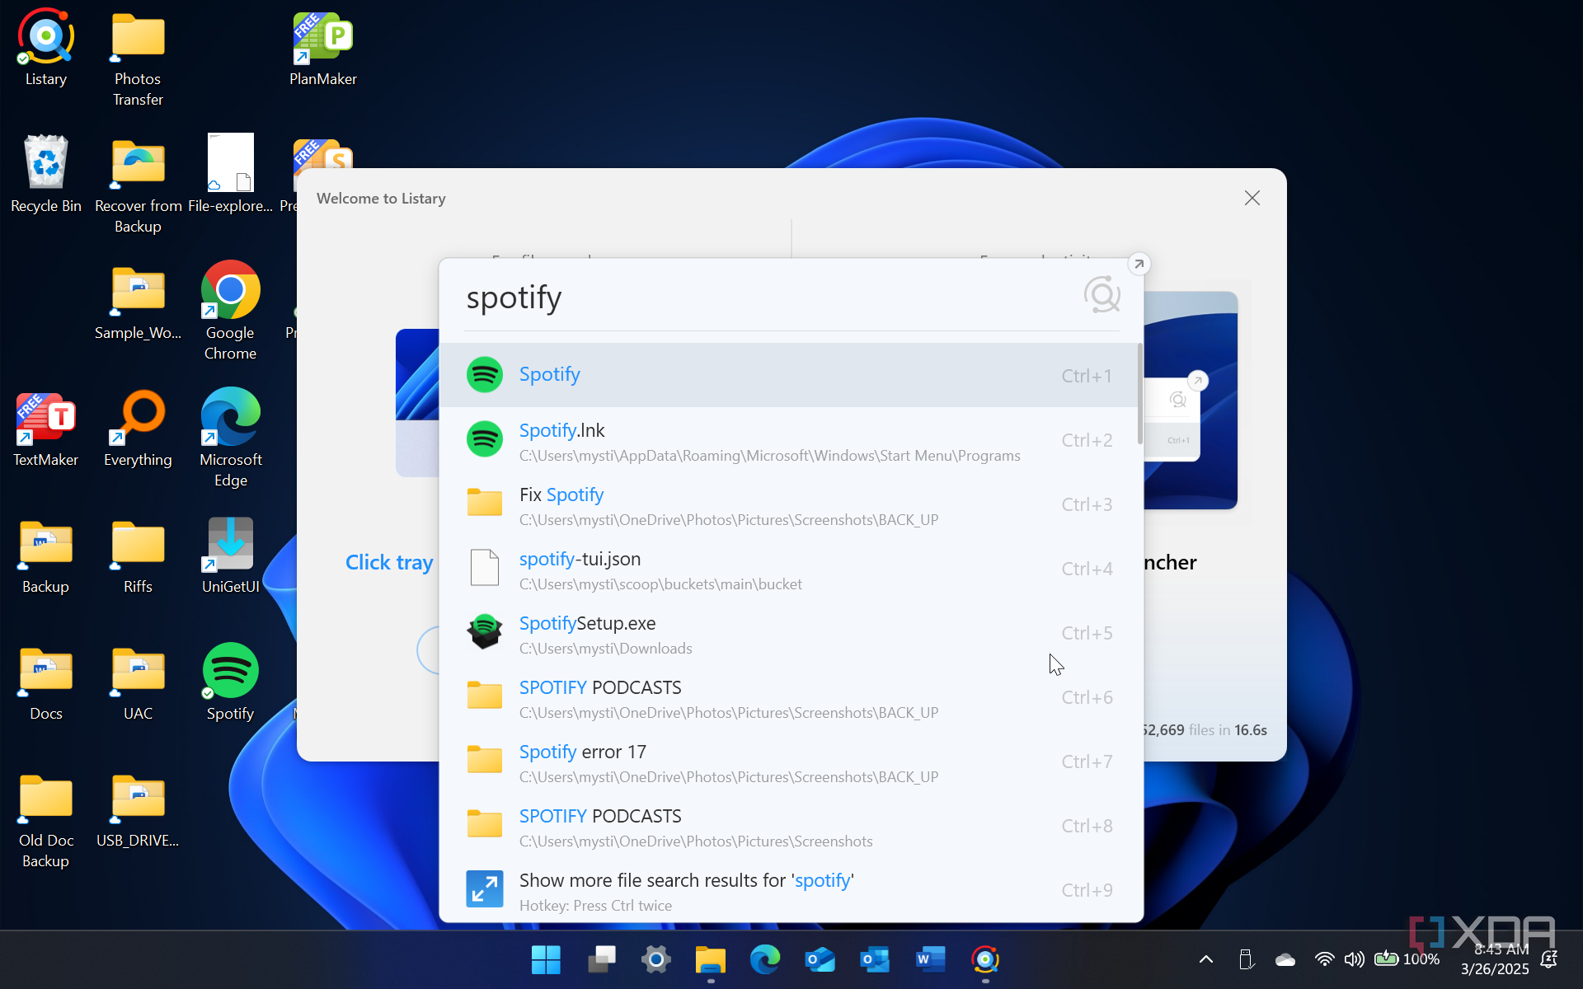Open the Photos Transfer desktop folder
This screenshot has width=1583, height=989.
pyautogui.click(x=138, y=58)
